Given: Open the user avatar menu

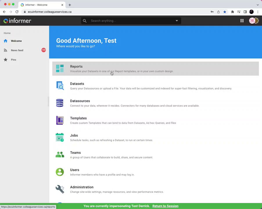Looking at the screenshot, I should coord(254,21).
